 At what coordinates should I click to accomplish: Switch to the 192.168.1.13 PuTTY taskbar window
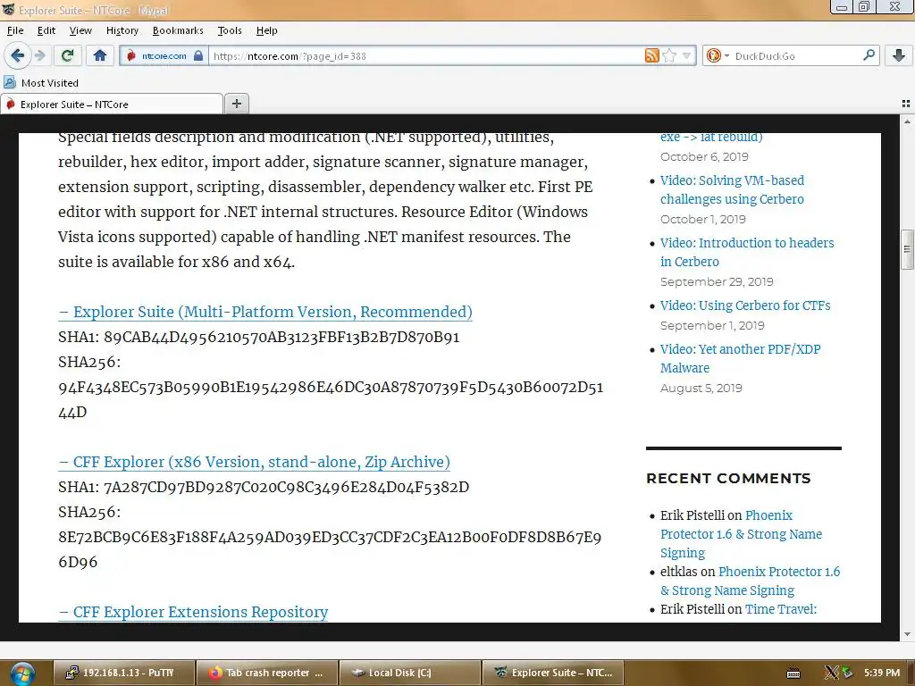123,673
